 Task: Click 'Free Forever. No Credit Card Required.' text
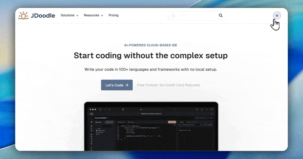point(169,85)
